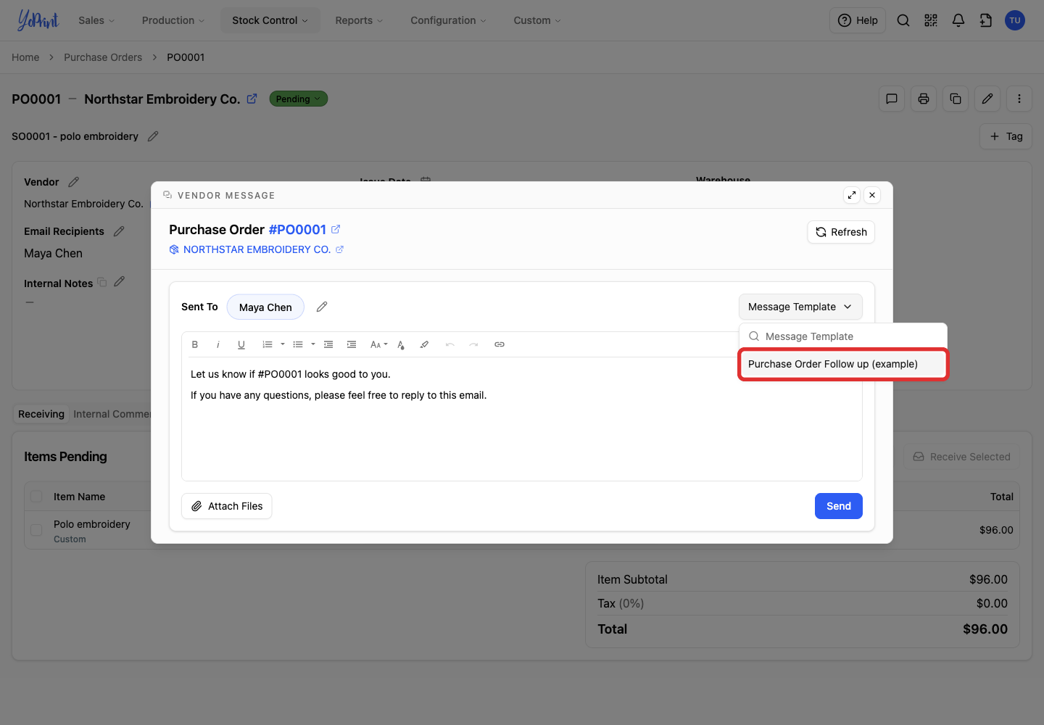The image size is (1044, 725).
Task: Open the Sales menu
Action: click(96, 20)
